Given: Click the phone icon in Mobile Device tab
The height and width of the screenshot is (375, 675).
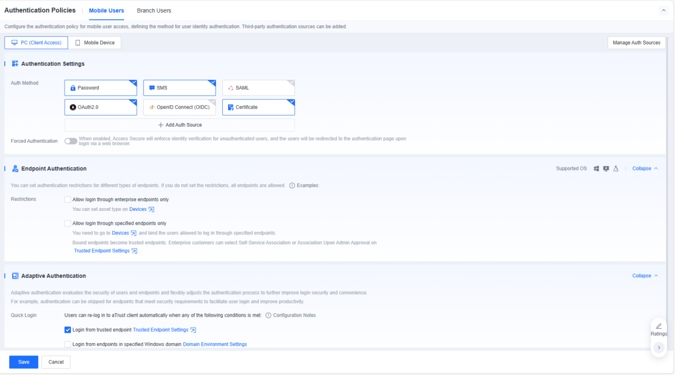Looking at the screenshot, I should (x=78, y=43).
